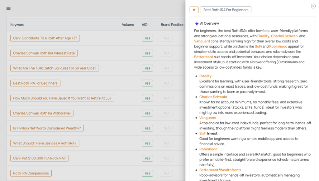Open the Roth IRA Comparisons keyword
Image resolution: width=319 pixels, height=181 pixels.
31,173
